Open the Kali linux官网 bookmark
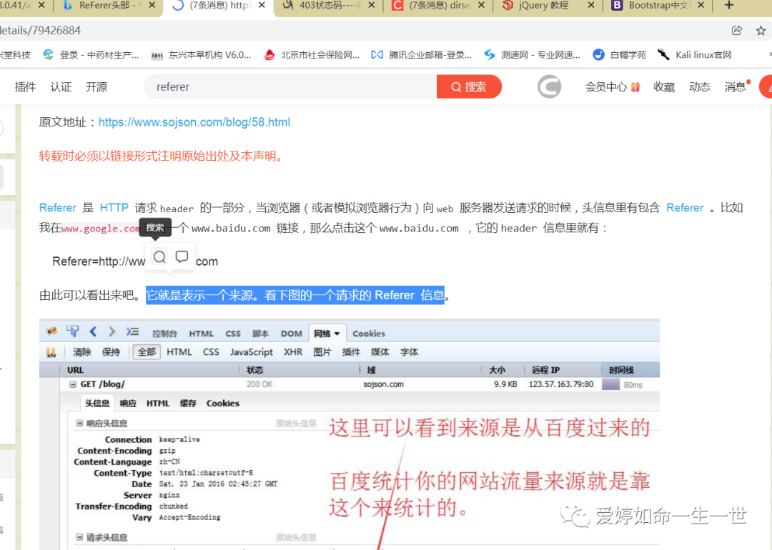 coord(695,54)
